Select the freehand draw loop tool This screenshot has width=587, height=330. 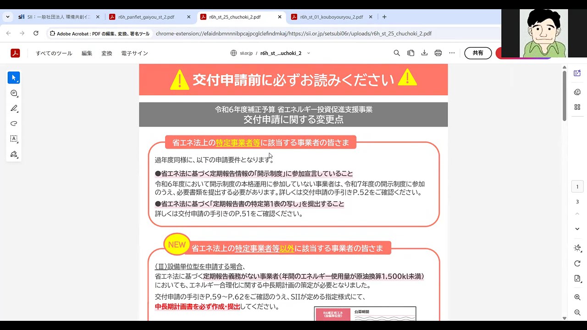(14, 124)
